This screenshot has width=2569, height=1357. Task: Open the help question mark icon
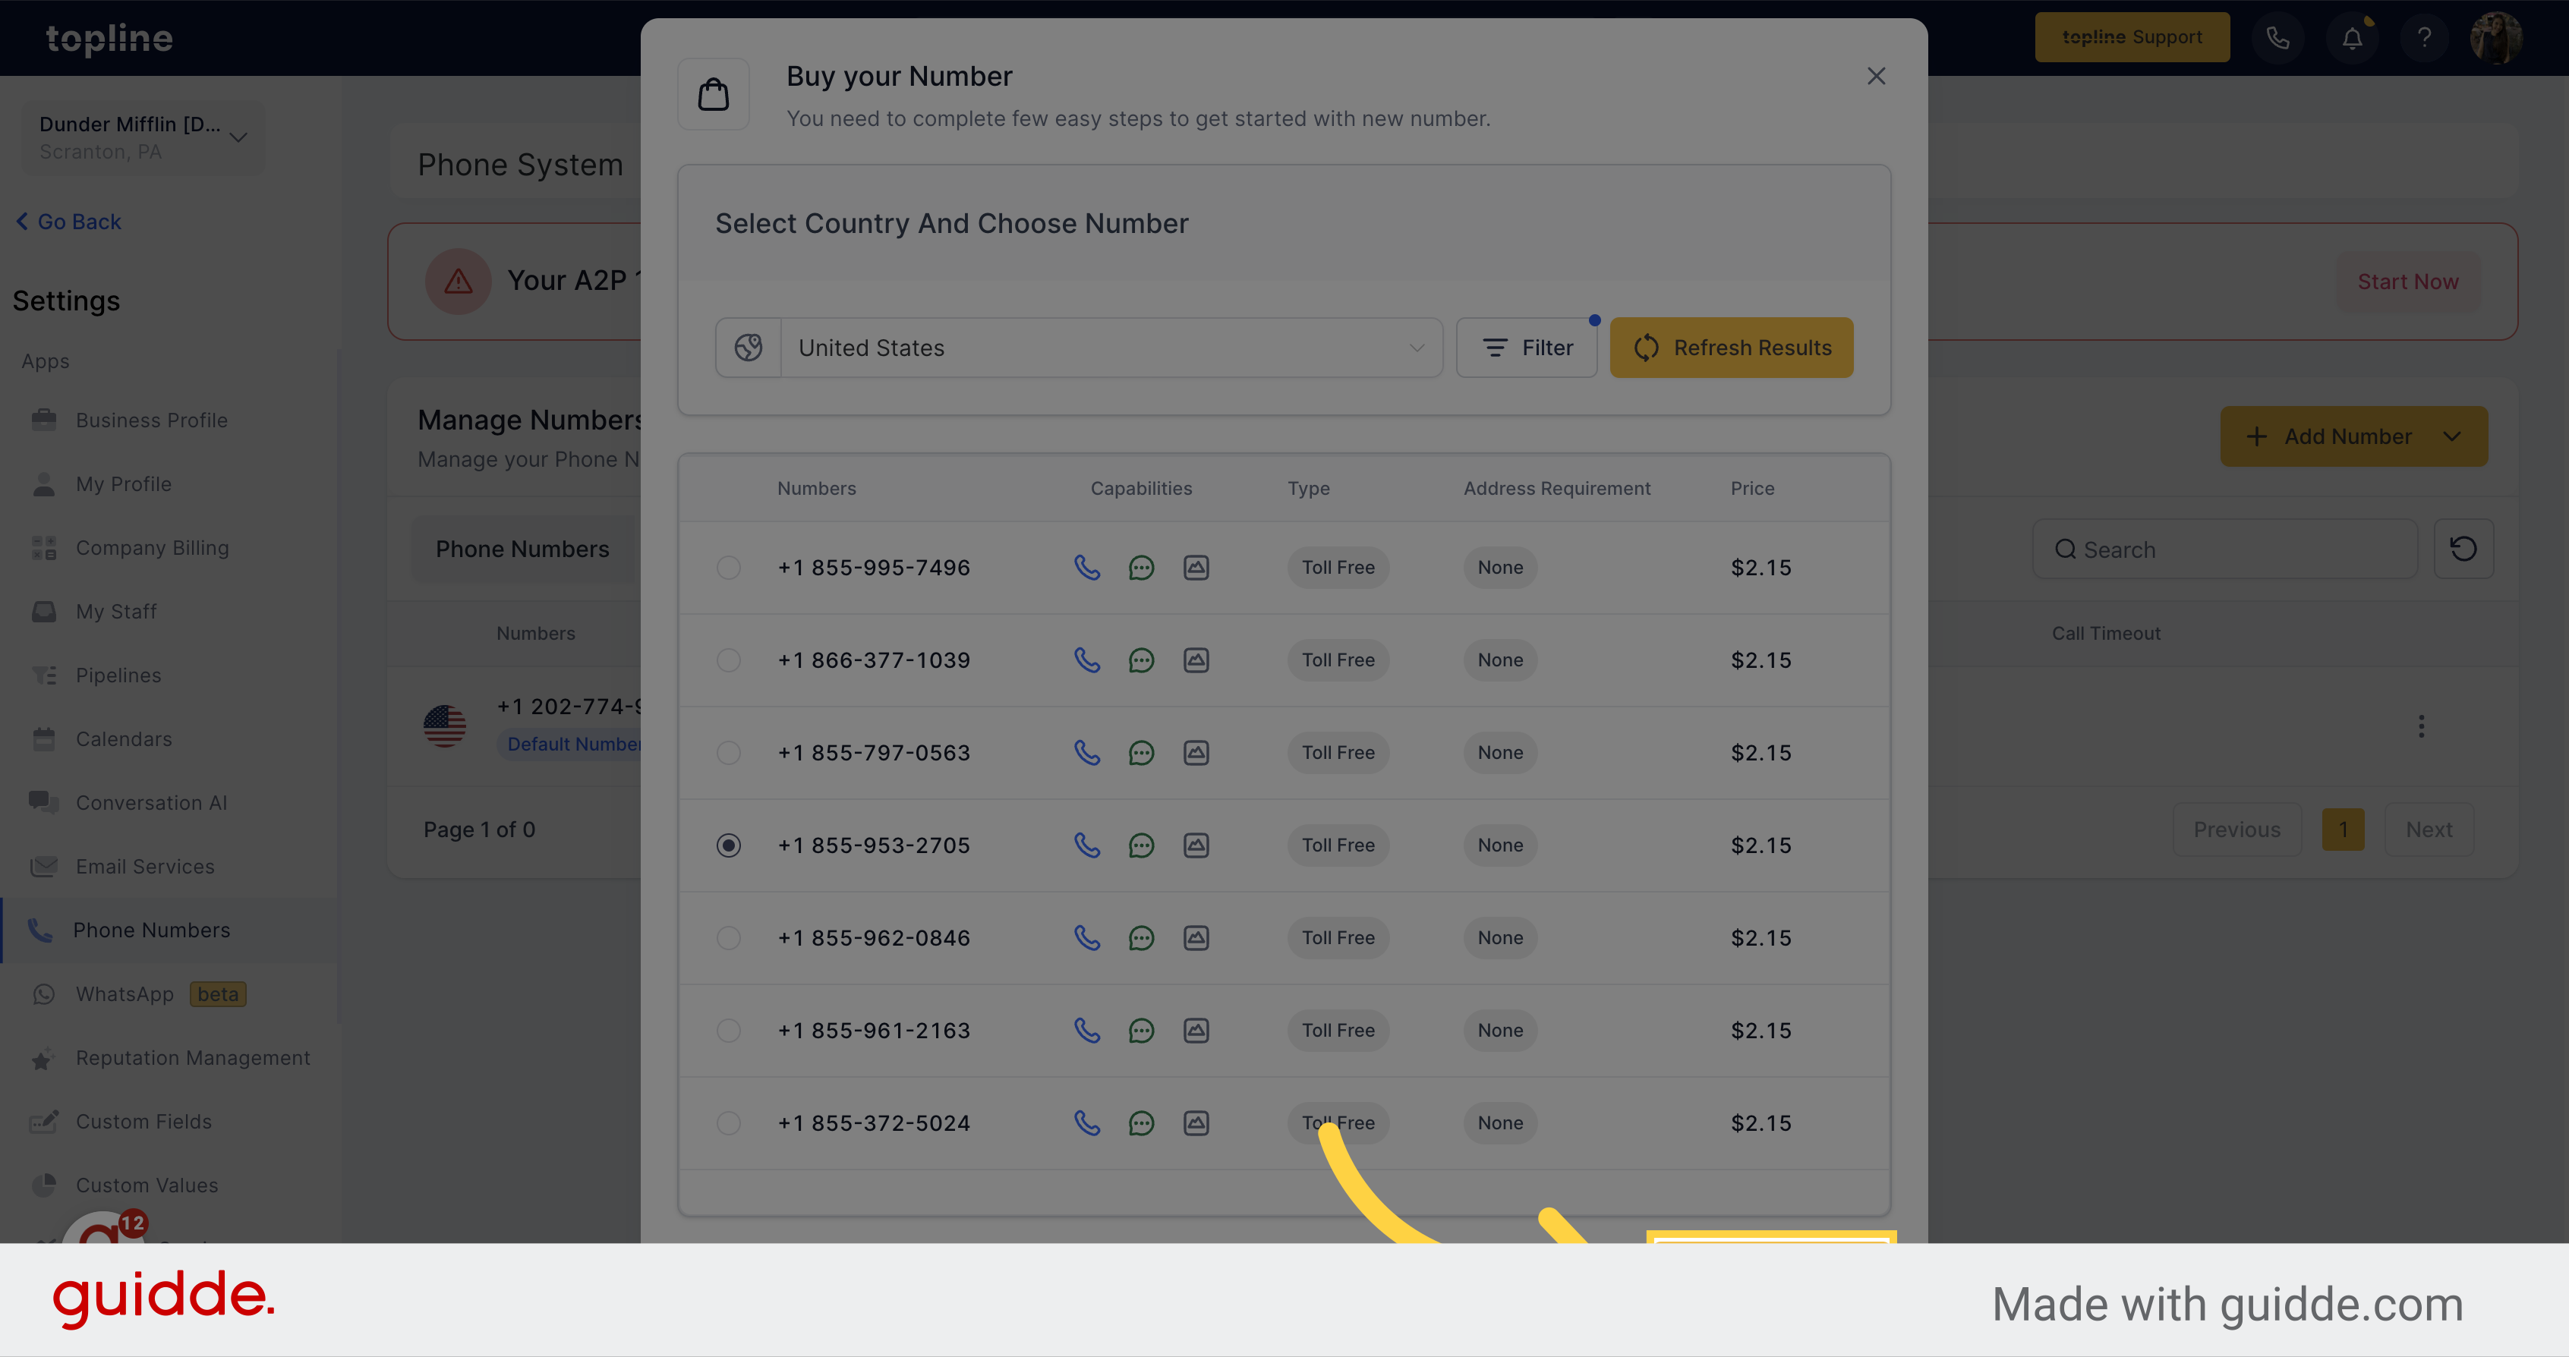pyautogui.click(x=2423, y=38)
